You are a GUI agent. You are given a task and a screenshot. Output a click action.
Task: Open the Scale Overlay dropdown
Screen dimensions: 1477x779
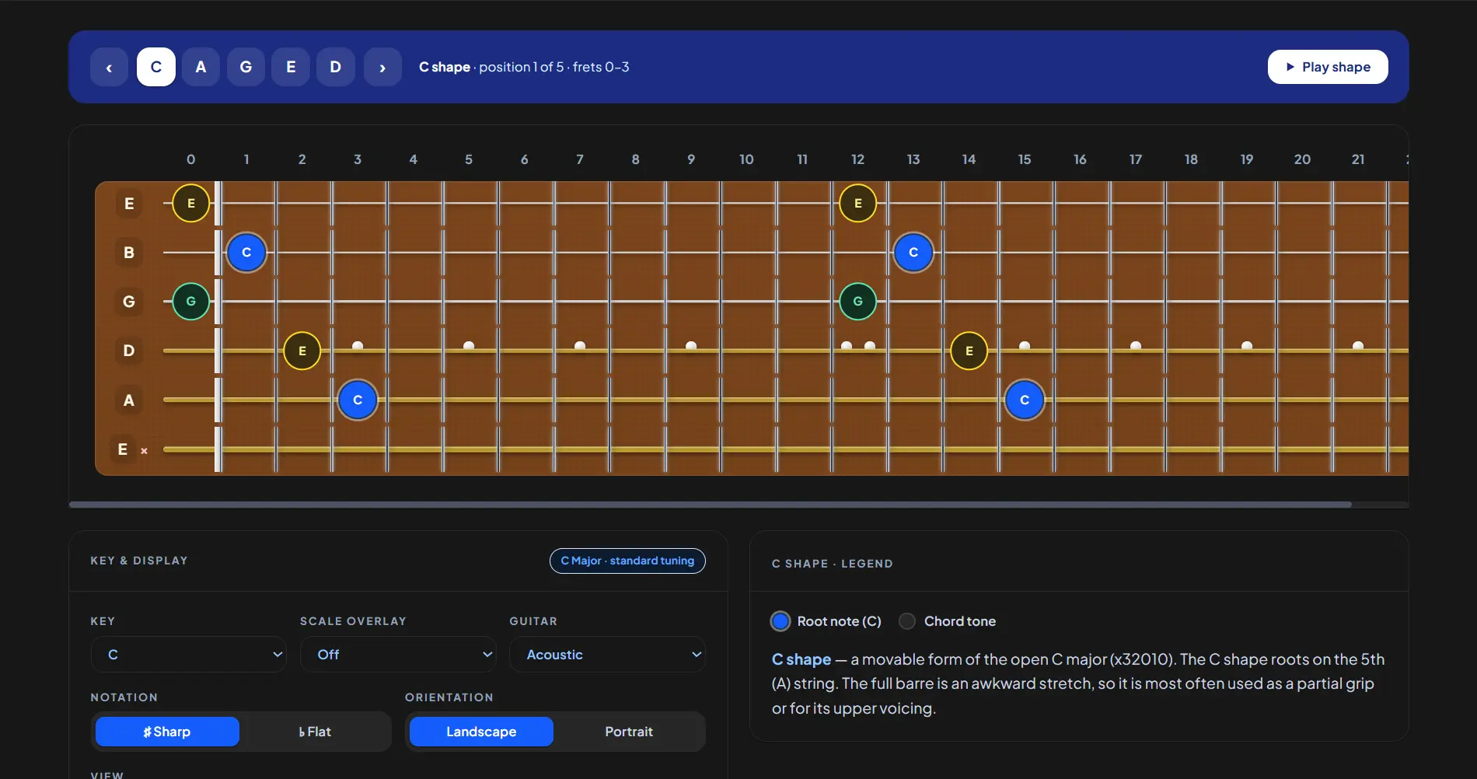click(x=398, y=655)
